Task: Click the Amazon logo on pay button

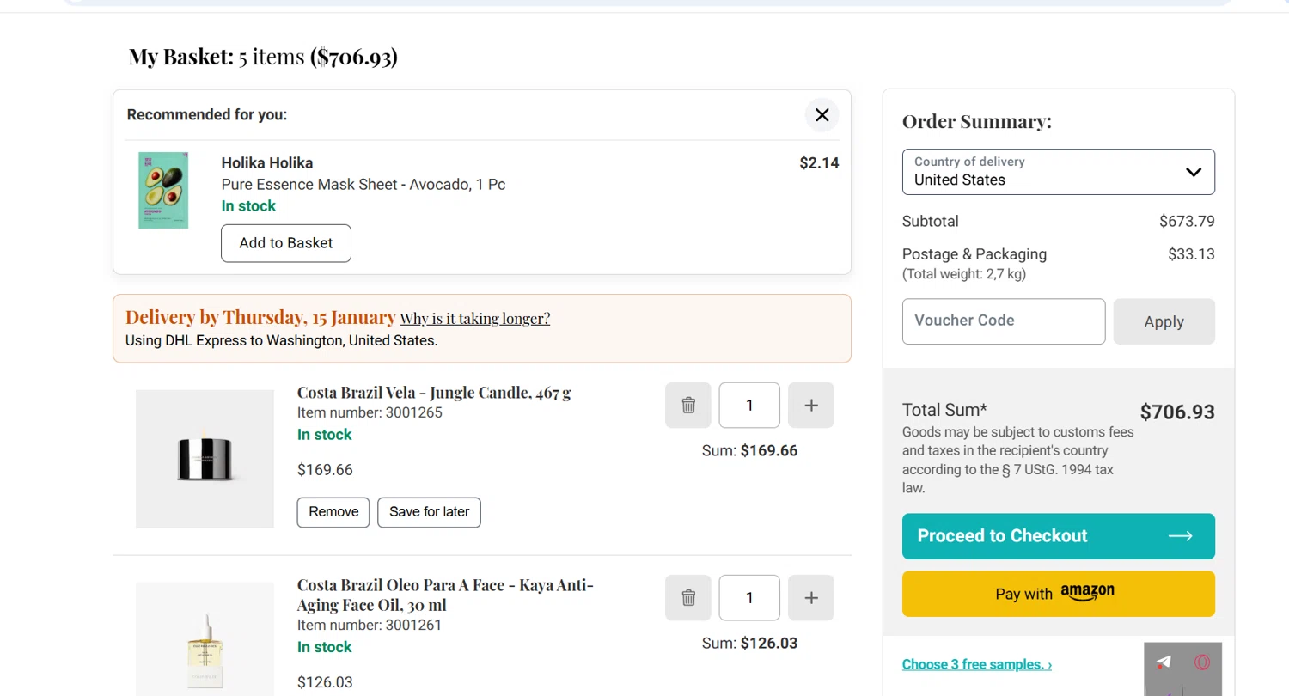Action: tap(1087, 593)
